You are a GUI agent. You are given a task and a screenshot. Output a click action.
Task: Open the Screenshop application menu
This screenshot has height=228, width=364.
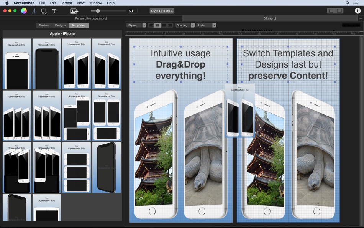[x=24, y=3]
